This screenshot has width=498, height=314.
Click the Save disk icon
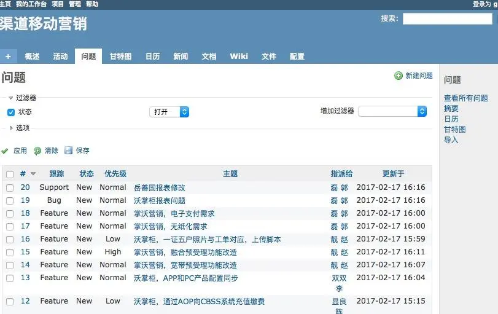click(68, 151)
